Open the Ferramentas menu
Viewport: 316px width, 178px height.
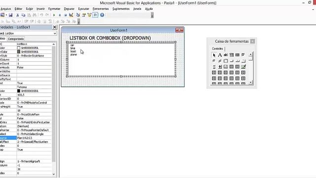(x=101, y=9)
